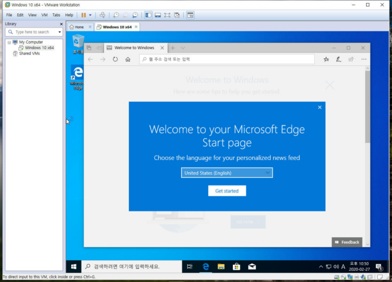Take a snapshot of this virtual machine
Viewport: 392px width, 282px height.
pyautogui.click(x=116, y=15)
